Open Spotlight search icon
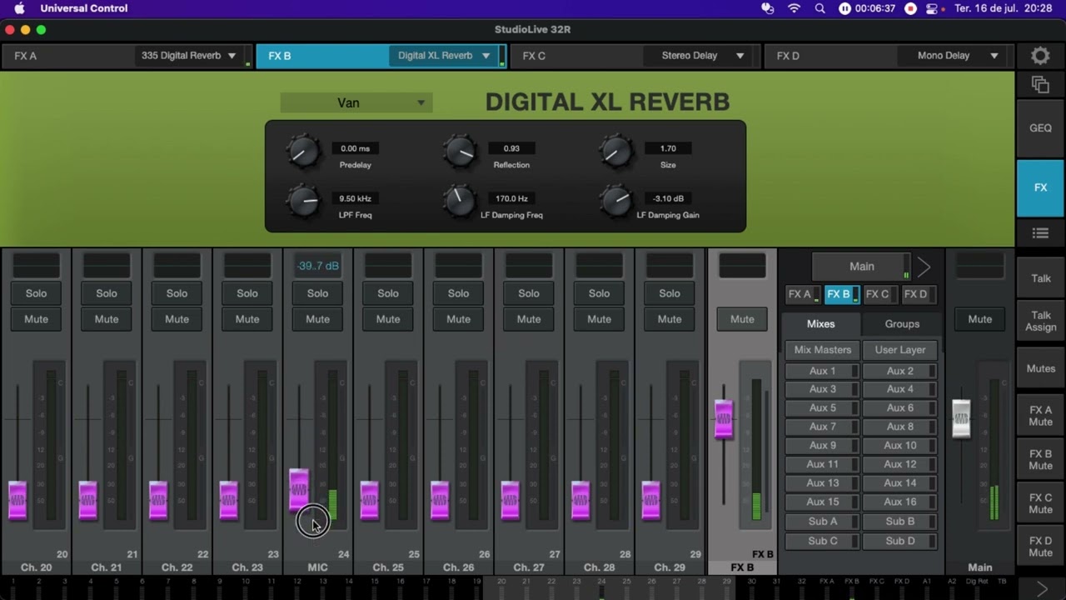Viewport: 1066px width, 600px height. point(820,8)
